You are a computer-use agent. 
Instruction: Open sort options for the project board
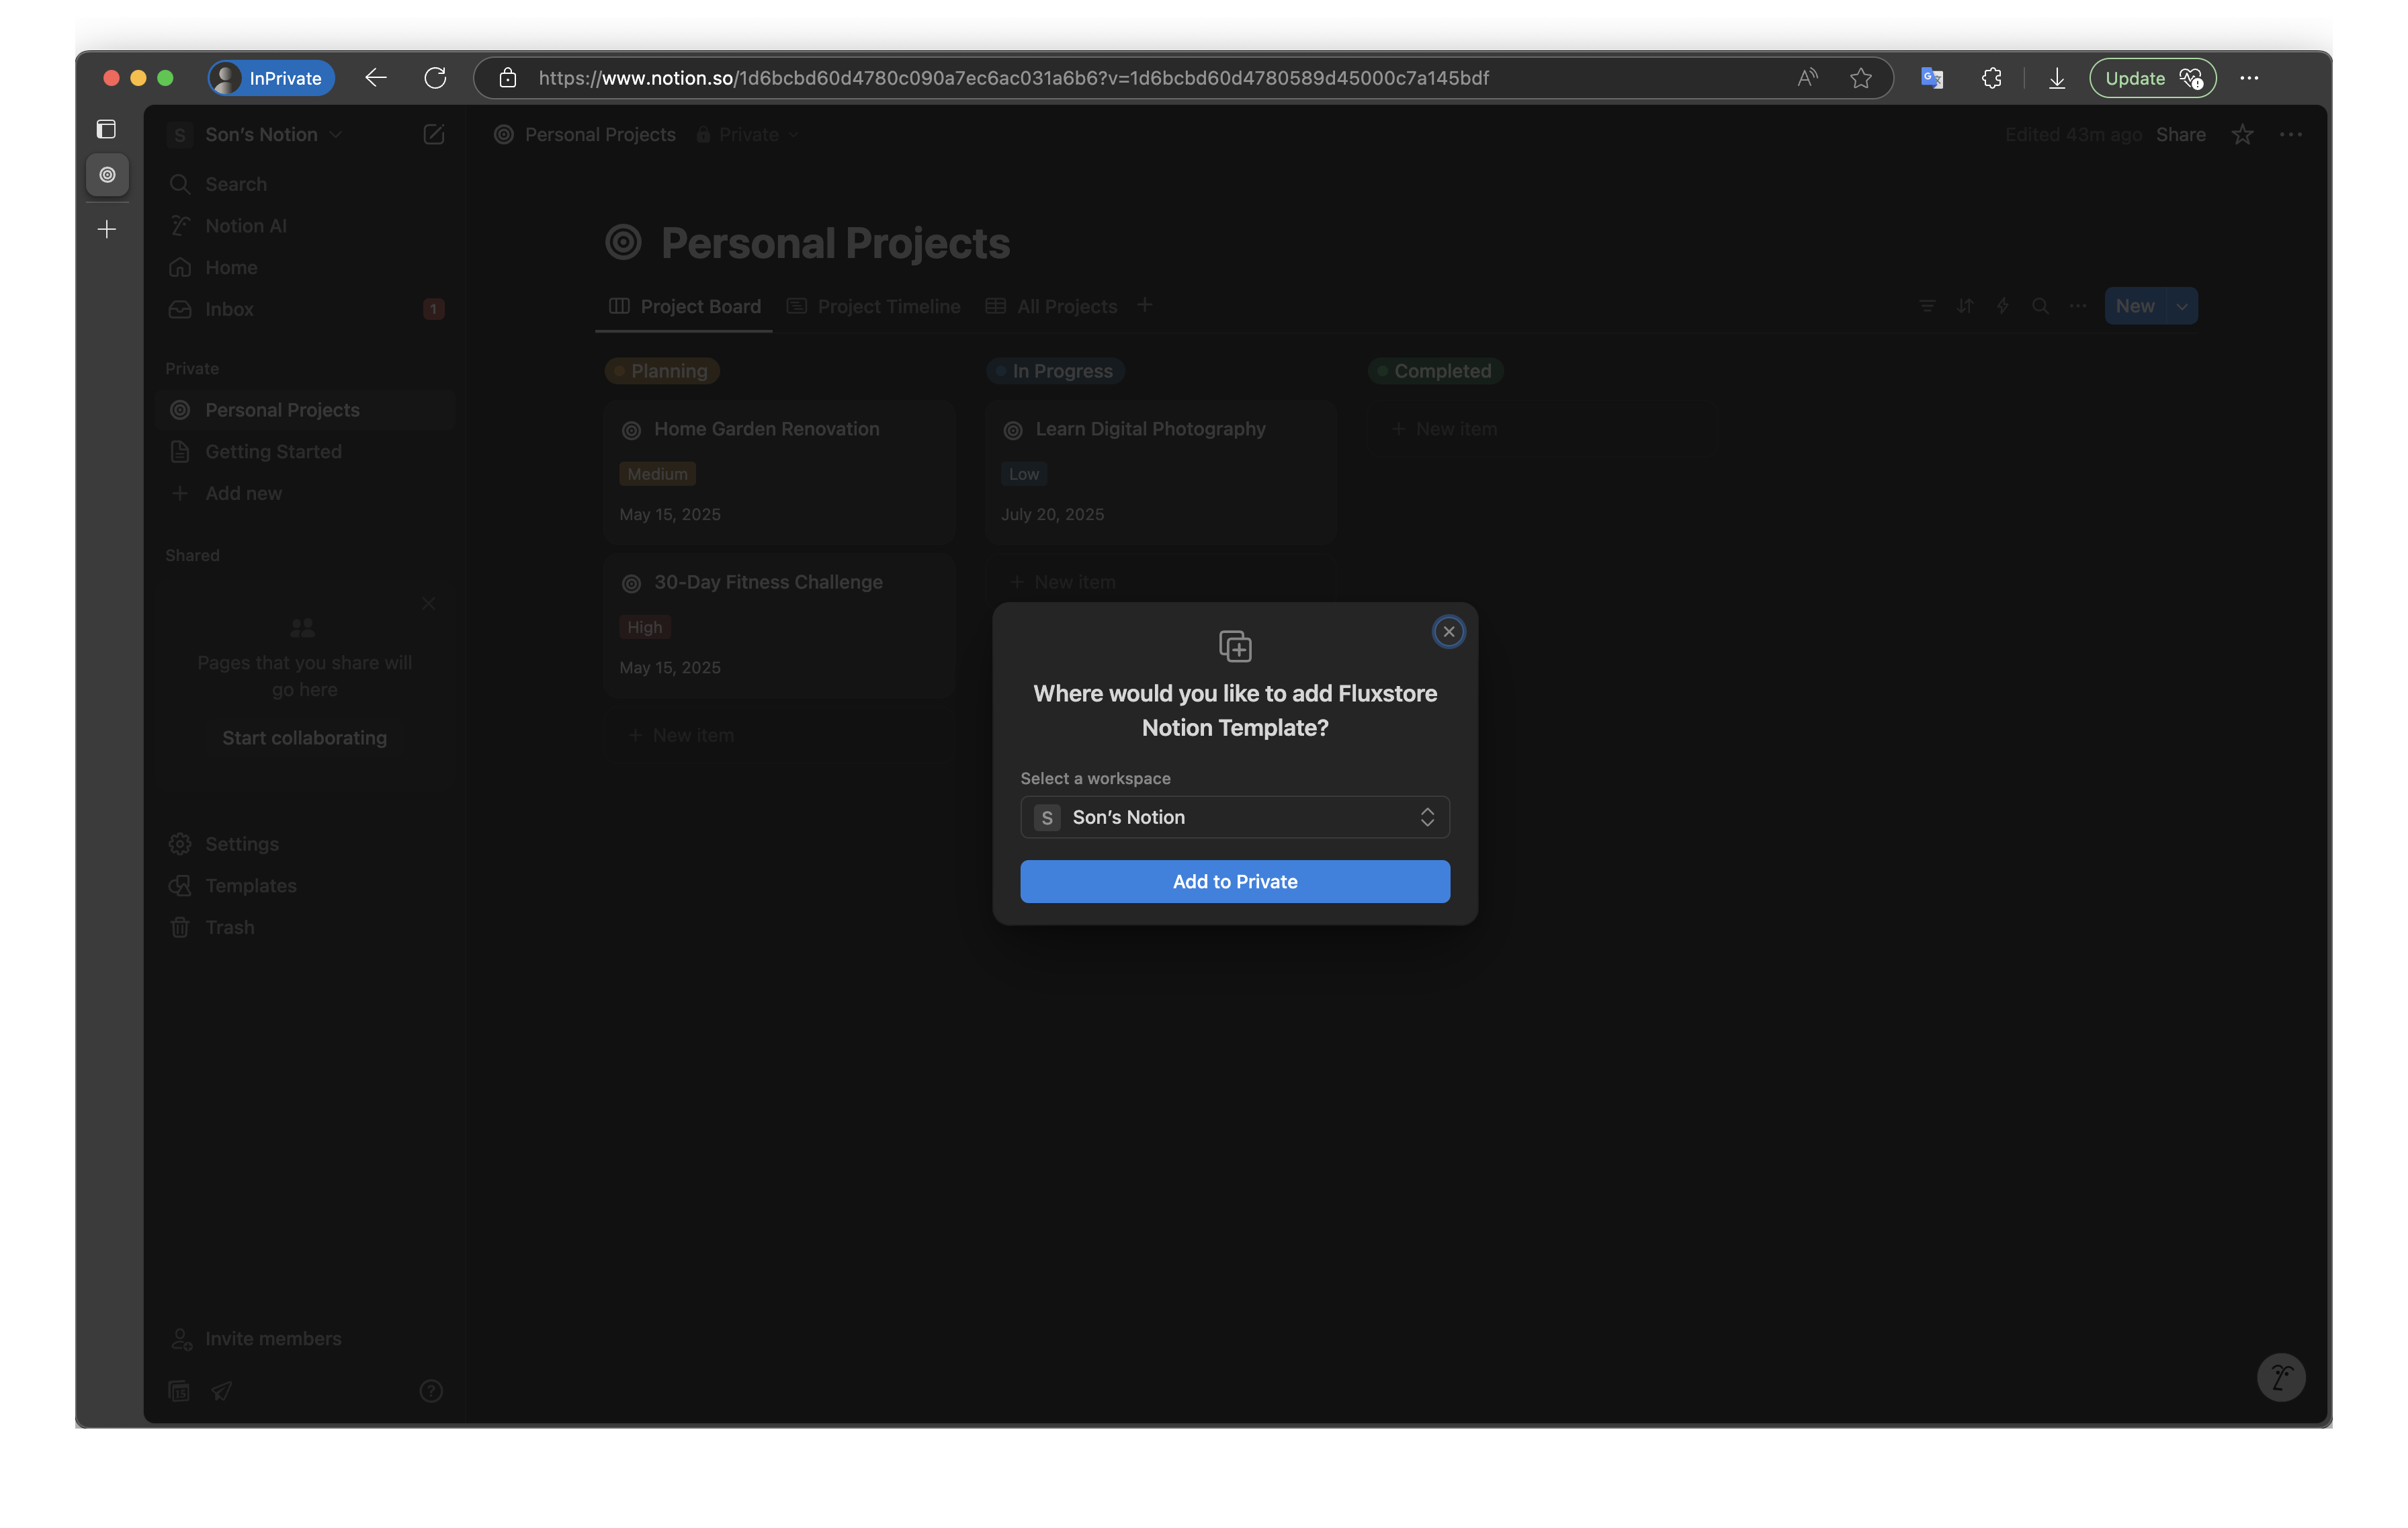pyautogui.click(x=1965, y=306)
